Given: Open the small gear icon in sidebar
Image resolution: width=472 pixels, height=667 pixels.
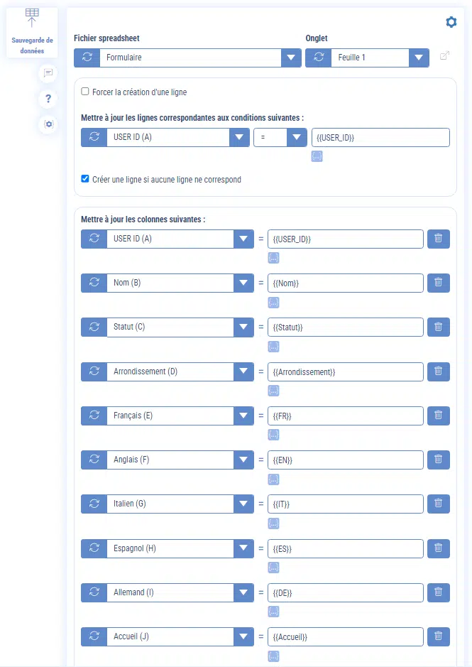Looking at the screenshot, I should point(48,124).
